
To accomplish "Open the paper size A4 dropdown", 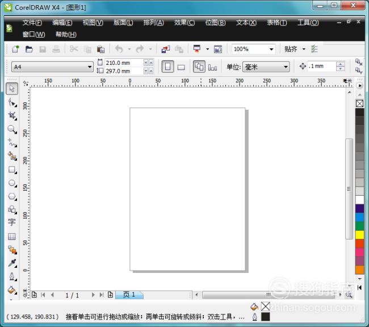I will point(89,67).
